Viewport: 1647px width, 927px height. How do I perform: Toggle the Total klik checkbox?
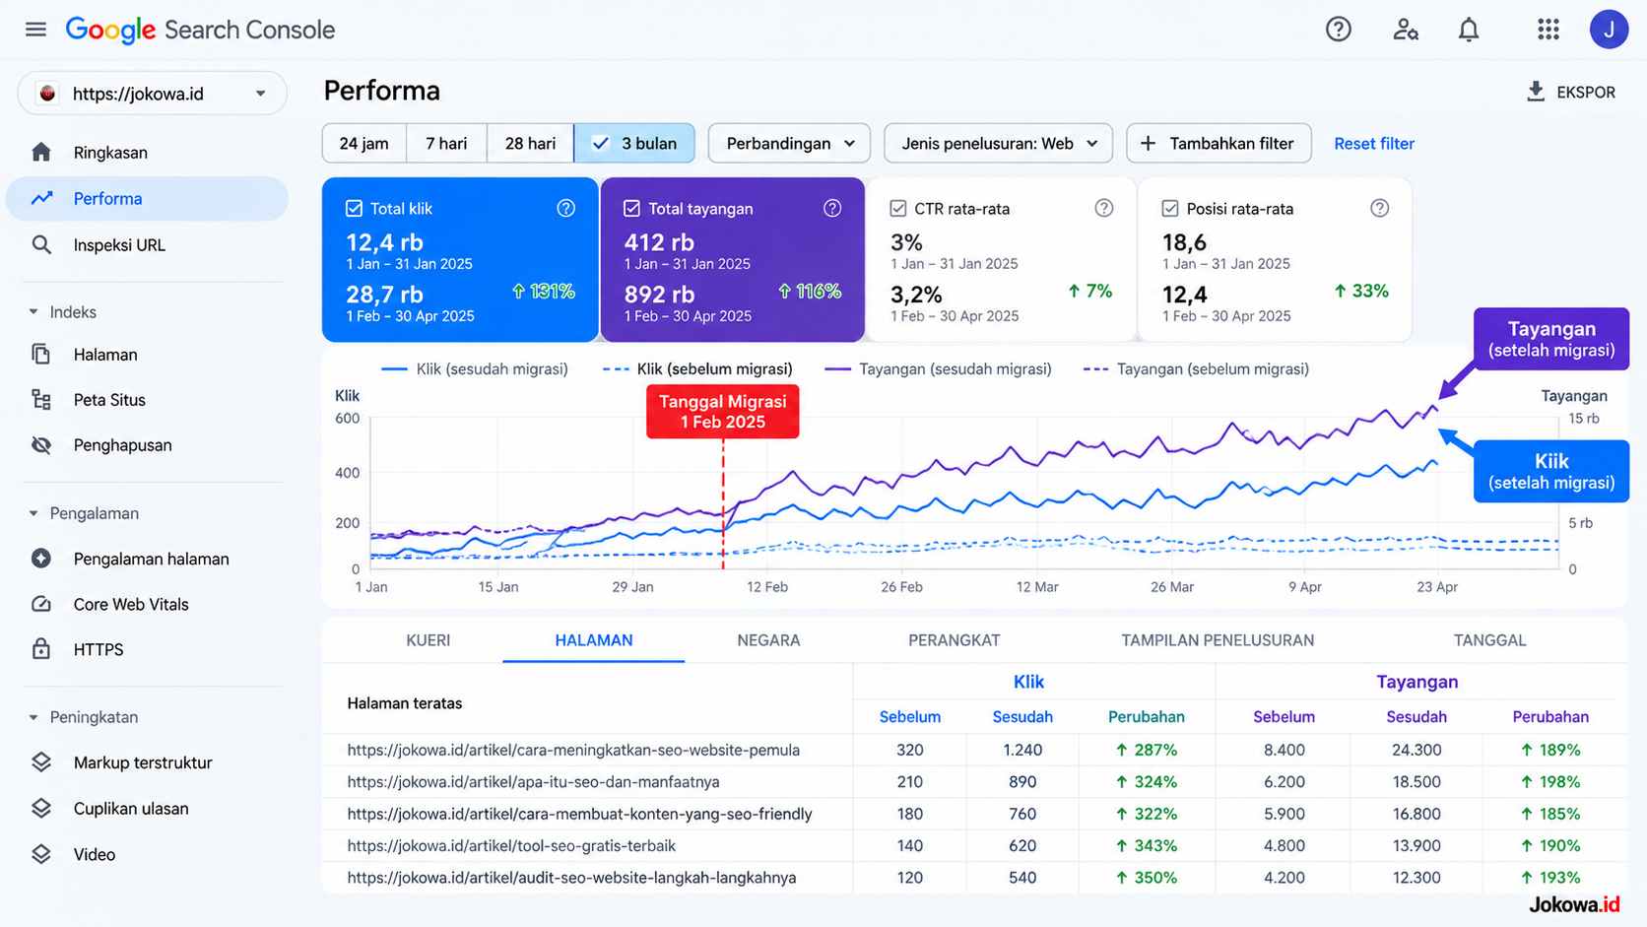click(354, 208)
